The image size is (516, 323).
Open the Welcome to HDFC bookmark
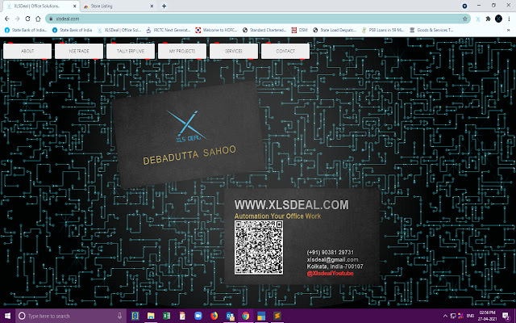tap(216, 30)
